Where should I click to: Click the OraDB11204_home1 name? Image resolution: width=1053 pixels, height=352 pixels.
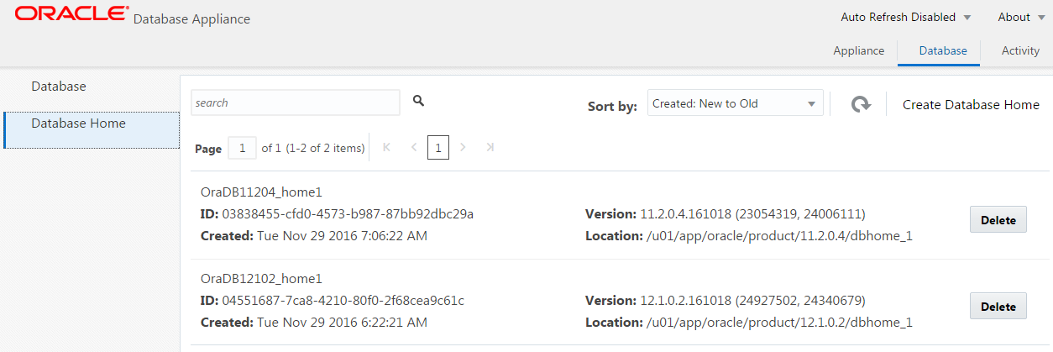coord(261,192)
